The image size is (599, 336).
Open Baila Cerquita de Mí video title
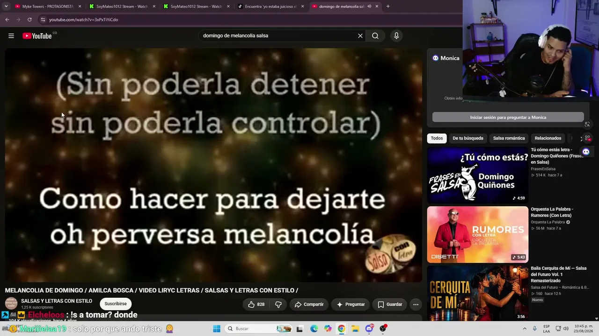[x=558, y=274]
